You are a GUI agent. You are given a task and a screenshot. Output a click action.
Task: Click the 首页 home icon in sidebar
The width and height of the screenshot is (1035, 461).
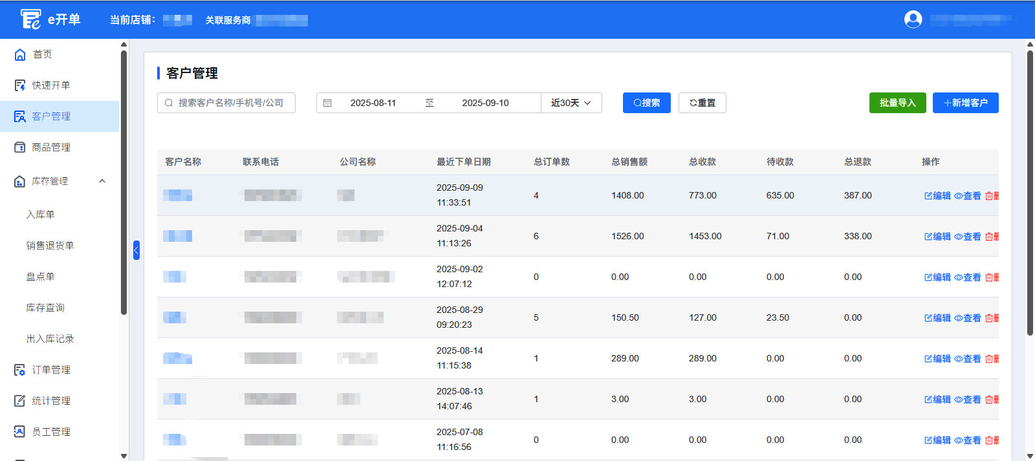pyautogui.click(x=20, y=55)
